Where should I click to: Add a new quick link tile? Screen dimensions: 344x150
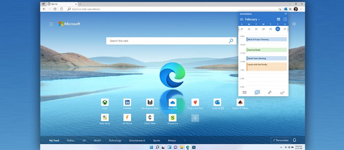click(195, 118)
